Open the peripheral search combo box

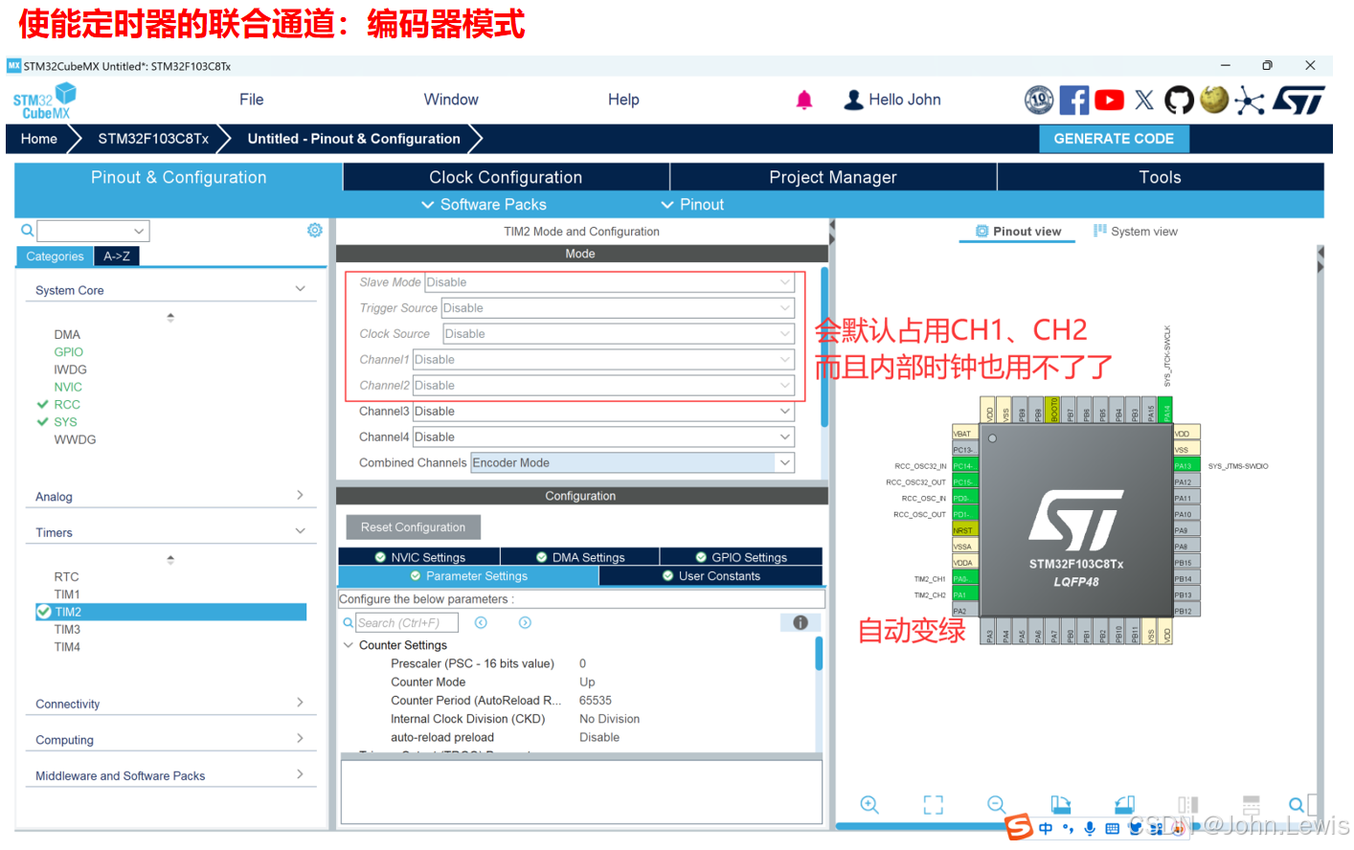coord(93,231)
